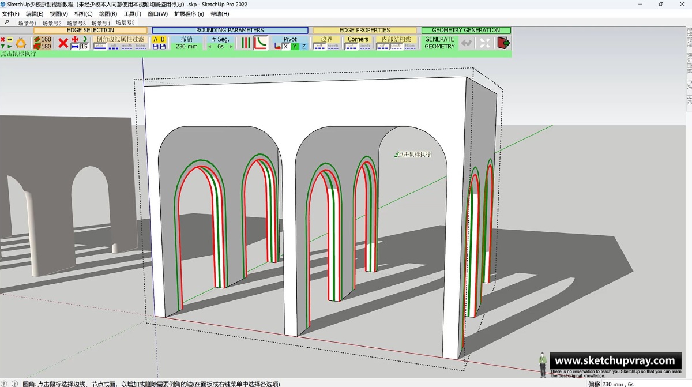692x387 pixels.
Task: Click the 168 edge count icon
Action: click(43, 39)
